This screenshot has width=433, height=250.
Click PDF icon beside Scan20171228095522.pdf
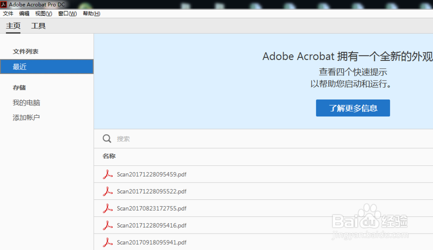(x=108, y=191)
